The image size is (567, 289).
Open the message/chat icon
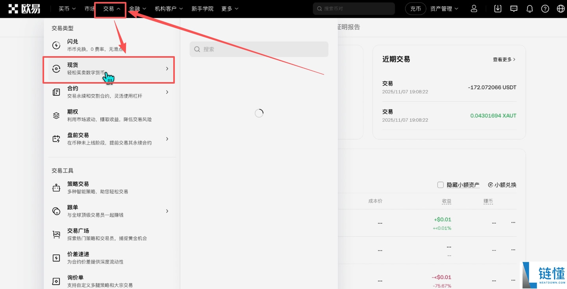(x=513, y=8)
